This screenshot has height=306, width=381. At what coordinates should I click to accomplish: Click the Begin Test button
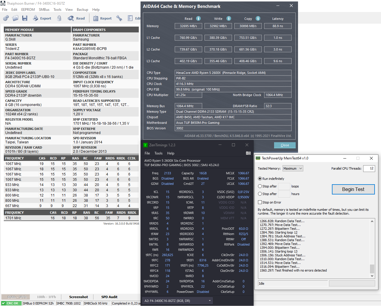point(353,189)
